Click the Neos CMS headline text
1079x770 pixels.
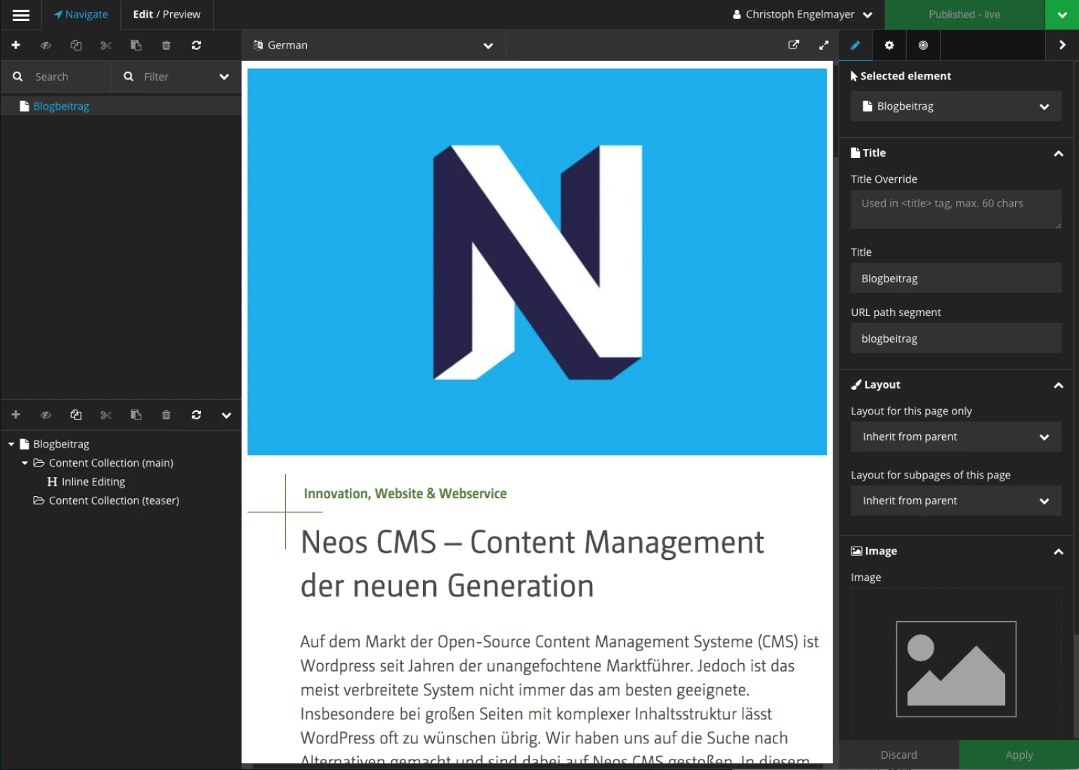click(532, 564)
